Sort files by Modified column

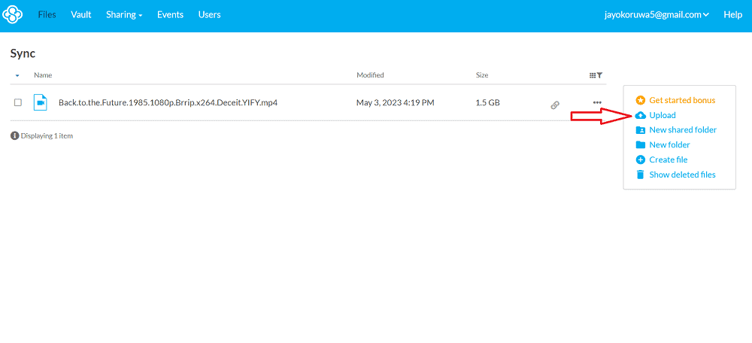click(x=370, y=75)
